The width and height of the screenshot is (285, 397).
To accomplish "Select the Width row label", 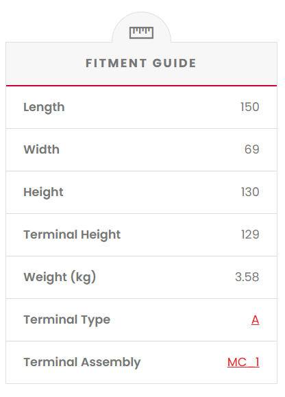I will [42, 149].
